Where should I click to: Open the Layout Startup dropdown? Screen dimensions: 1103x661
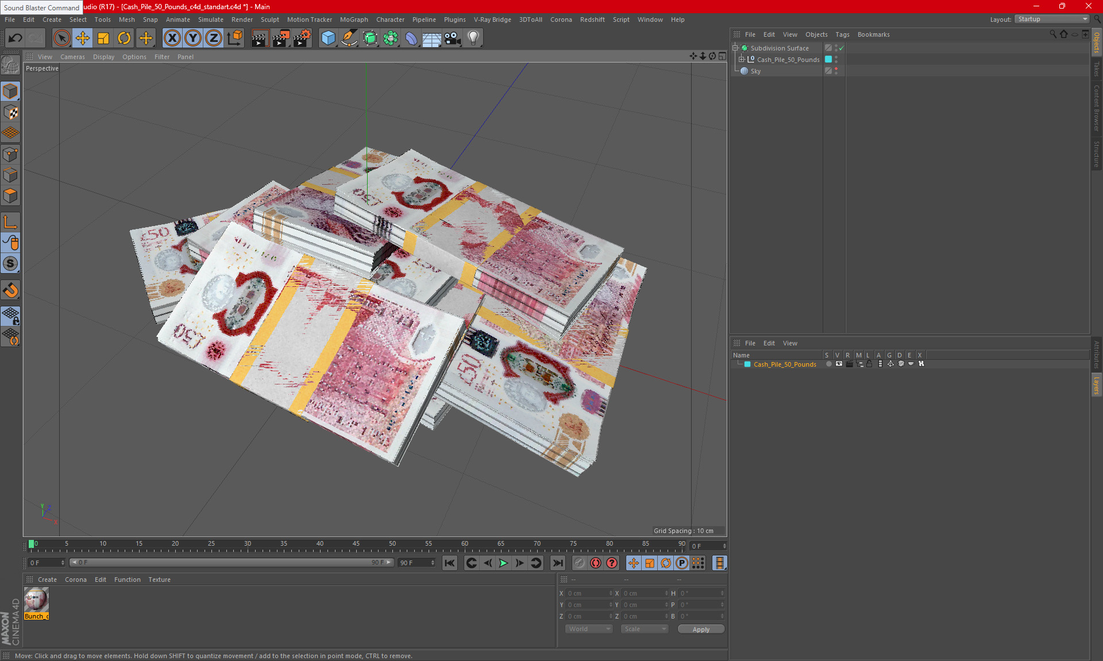click(x=1052, y=19)
